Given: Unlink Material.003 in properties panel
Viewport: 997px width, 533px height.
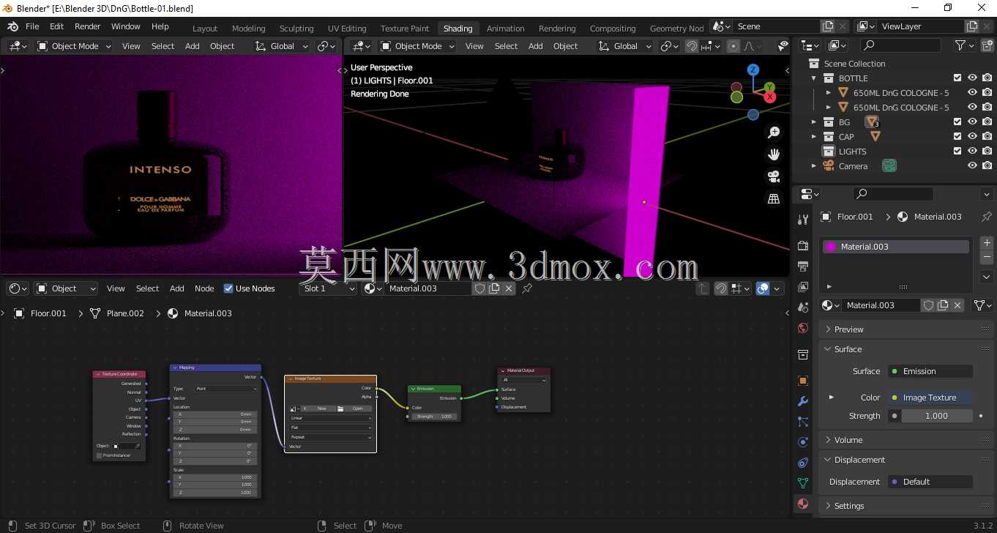Looking at the screenshot, I should (x=957, y=305).
